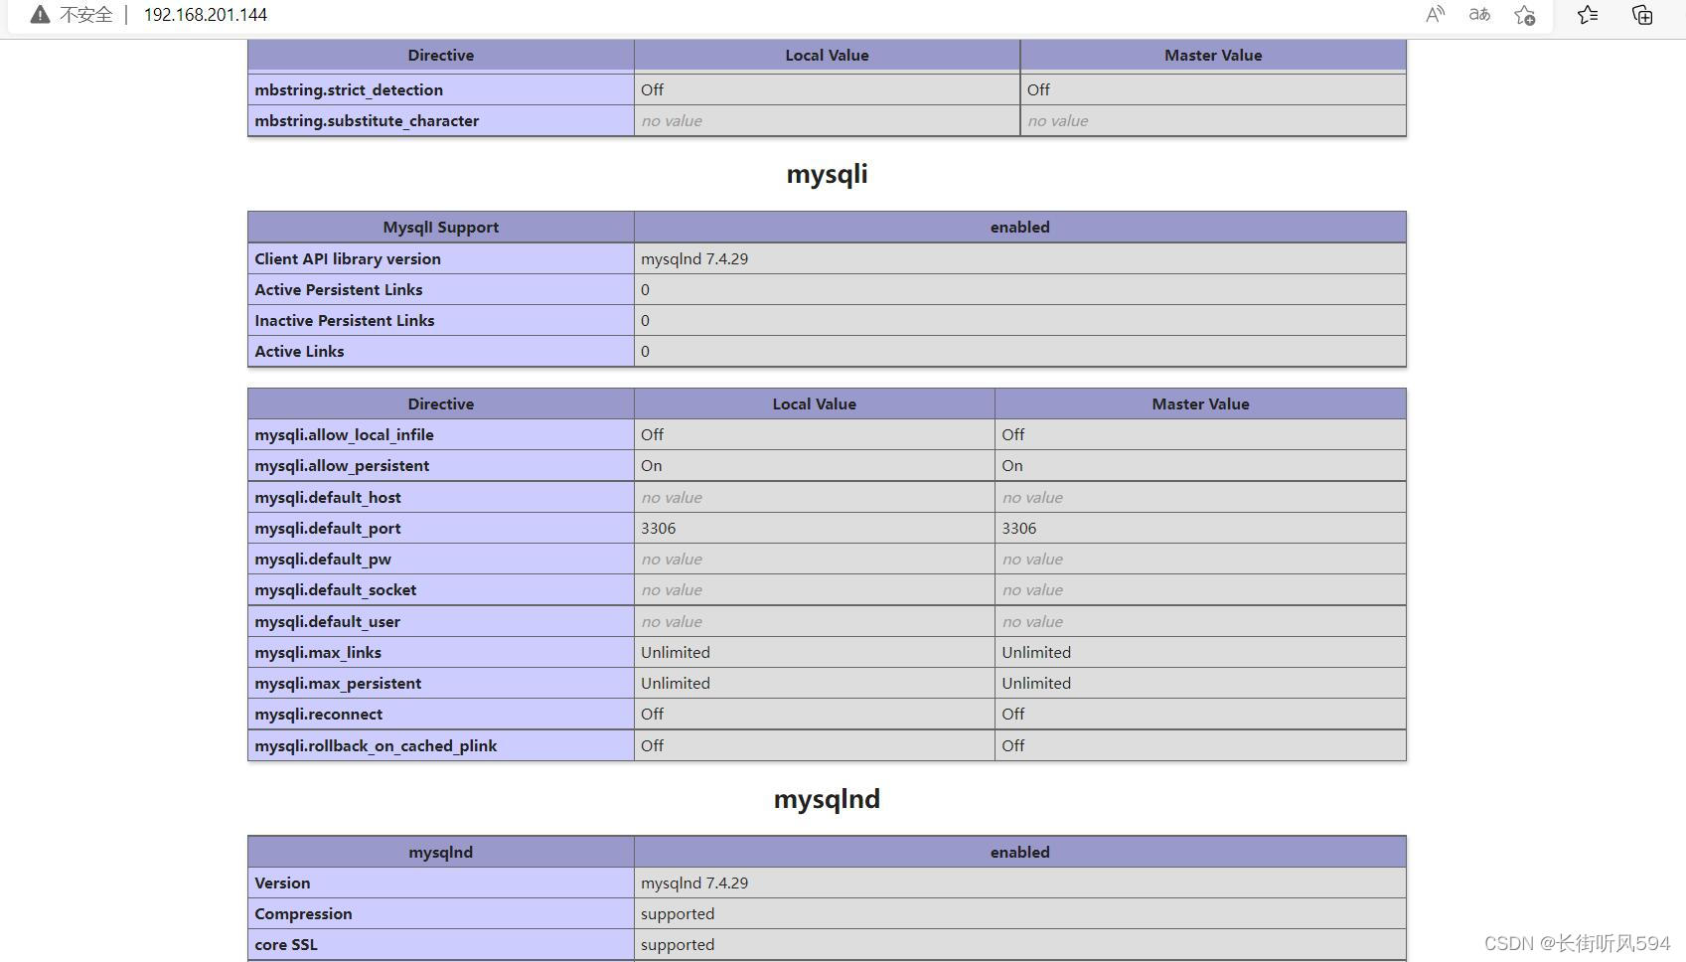Viewport: 1686px width, 962px height.
Task: Click 'mbstring.strict_detection' directive
Action: 349,89
